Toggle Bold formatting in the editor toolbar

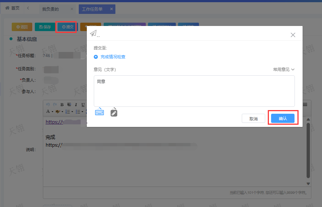point(62,105)
